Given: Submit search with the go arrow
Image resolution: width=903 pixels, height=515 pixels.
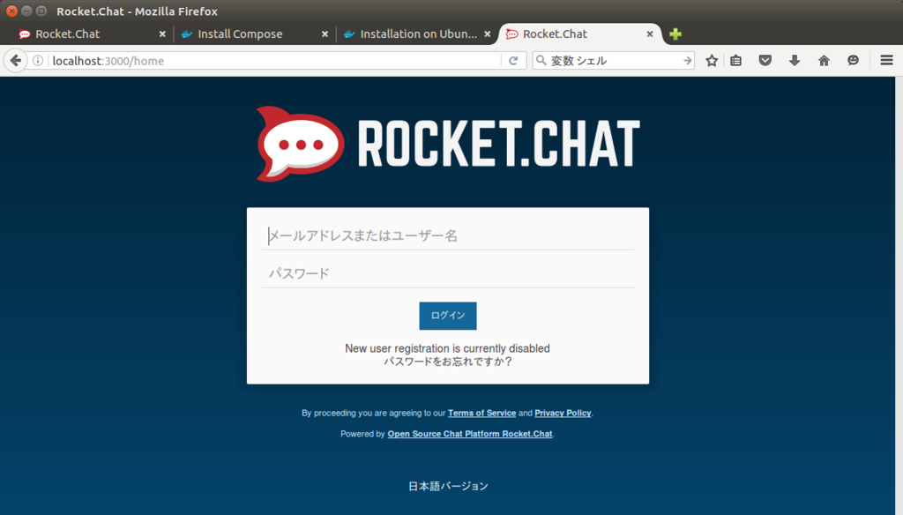Looking at the screenshot, I should pyautogui.click(x=687, y=61).
